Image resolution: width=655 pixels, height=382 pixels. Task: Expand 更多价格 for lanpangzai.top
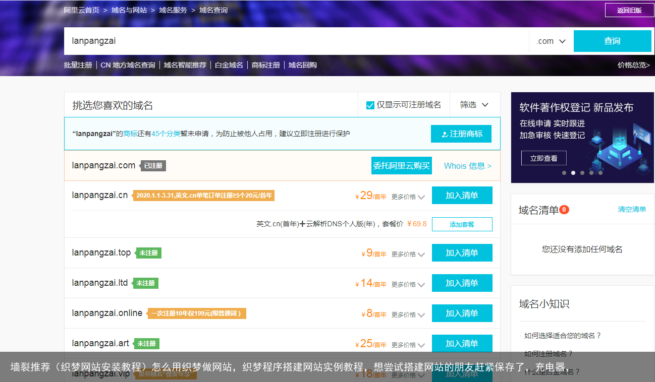point(408,254)
